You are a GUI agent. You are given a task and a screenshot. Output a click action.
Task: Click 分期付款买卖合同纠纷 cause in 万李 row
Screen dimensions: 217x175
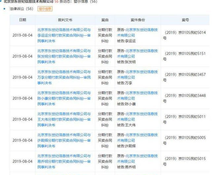(x=105, y=77)
